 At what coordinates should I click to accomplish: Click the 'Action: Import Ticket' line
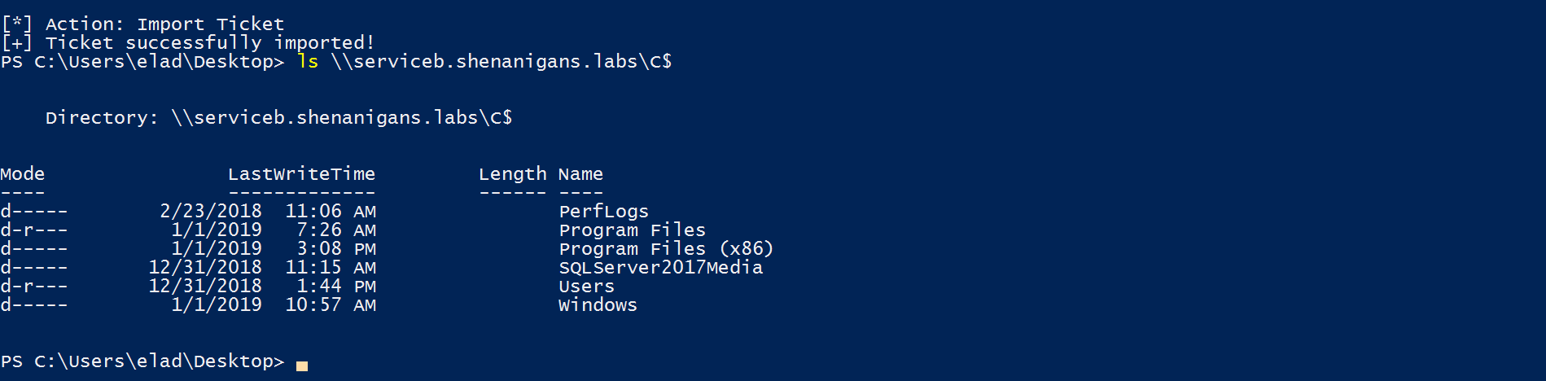pos(164,24)
